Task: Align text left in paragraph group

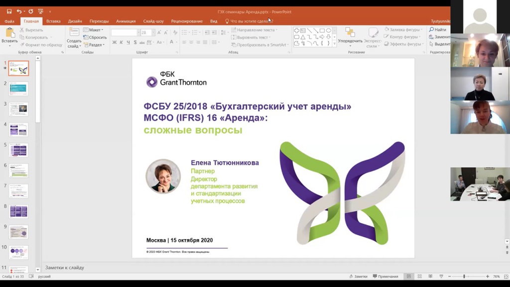Action: tap(184, 42)
